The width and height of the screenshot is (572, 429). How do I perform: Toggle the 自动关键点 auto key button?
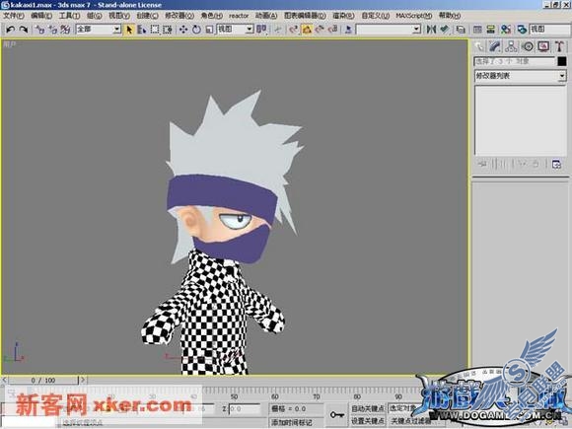pos(368,408)
